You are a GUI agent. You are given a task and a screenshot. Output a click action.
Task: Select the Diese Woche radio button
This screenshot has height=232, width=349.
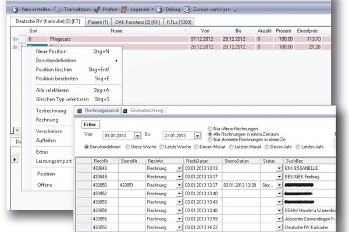pyautogui.click(x=128, y=147)
